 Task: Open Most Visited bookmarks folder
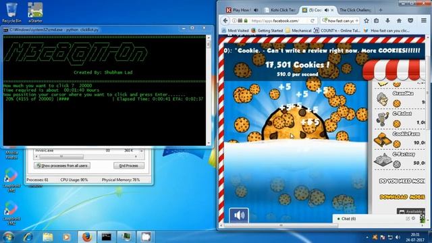(x=236, y=30)
